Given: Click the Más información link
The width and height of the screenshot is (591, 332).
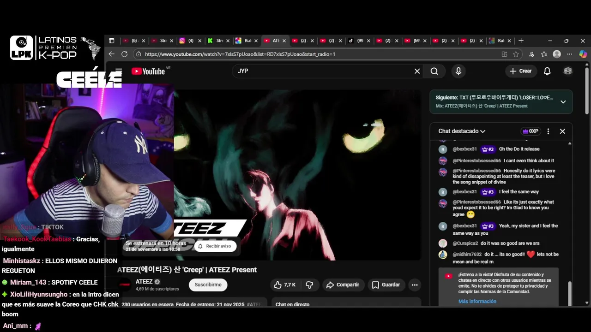Looking at the screenshot, I should pos(477,302).
